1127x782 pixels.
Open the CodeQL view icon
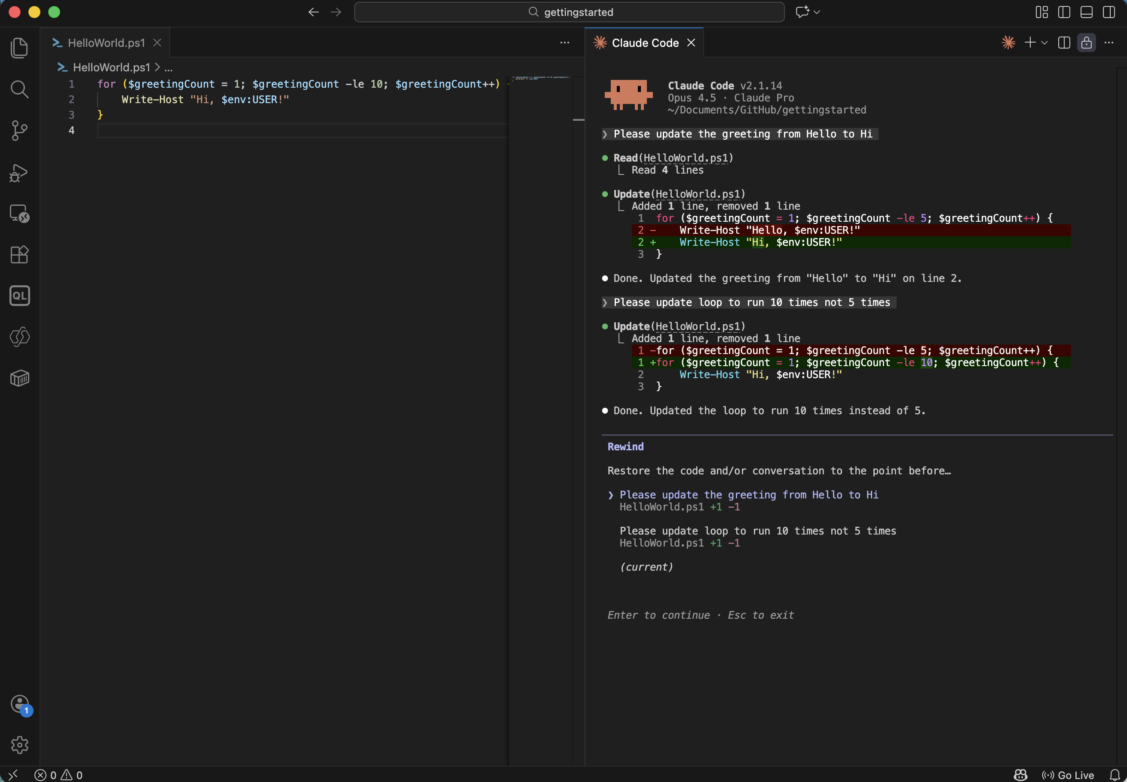click(20, 296)
